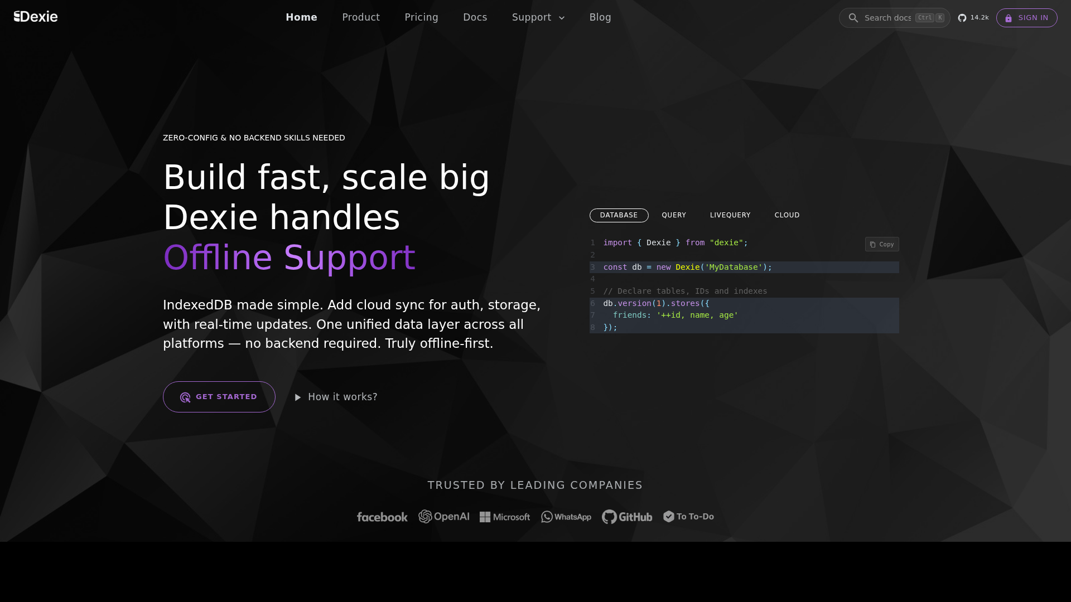Click the WhatsApp company logo
The height and width of the screenshot is (602, 1071).
pos(566,517)
